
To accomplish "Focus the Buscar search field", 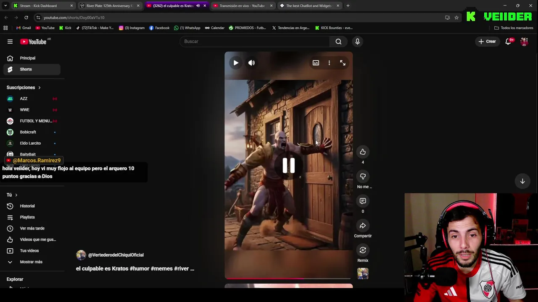I will pyautogui.click(x=255, y=42).
